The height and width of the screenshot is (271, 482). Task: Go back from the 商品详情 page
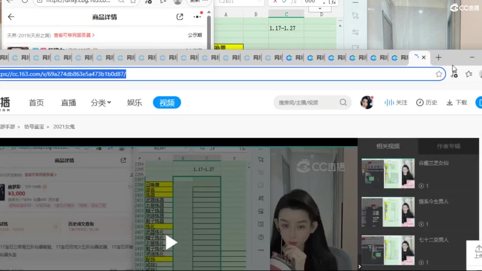tap(11, 17)
